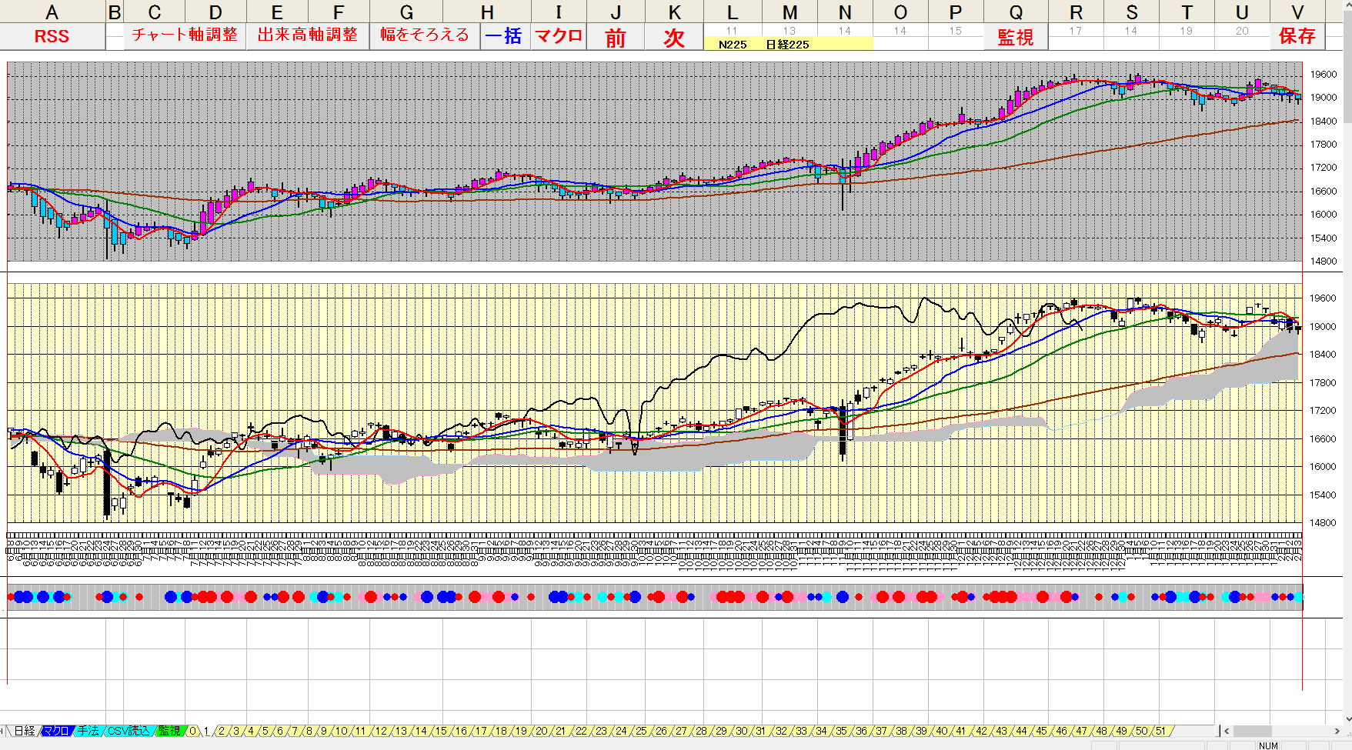The height and width of the screenshot is (750, 1352).
Task: Run the マクロ button in the top row
Action: coord(558,36)
